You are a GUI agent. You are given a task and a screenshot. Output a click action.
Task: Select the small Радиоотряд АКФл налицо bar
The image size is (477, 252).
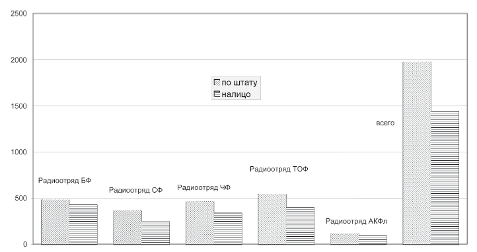[x=373, y=240]
